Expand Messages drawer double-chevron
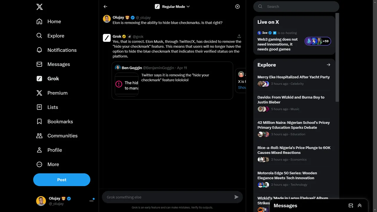Viewport: 377px width, 212px height. pos(360,206)
